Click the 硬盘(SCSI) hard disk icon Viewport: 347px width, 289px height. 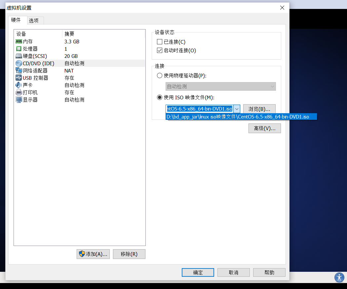pyautogui.click(x=19, y=56)
